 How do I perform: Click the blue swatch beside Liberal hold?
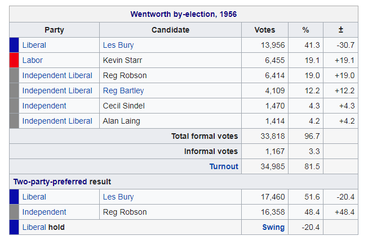pos(14,227)
